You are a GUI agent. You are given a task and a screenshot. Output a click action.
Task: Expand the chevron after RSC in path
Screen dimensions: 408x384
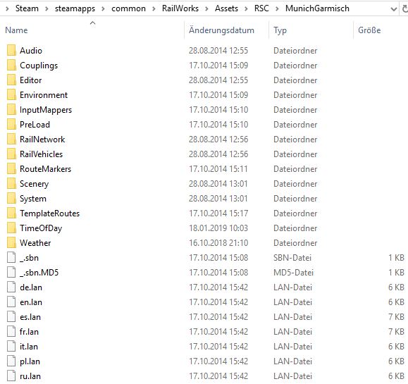pos(277,9)
